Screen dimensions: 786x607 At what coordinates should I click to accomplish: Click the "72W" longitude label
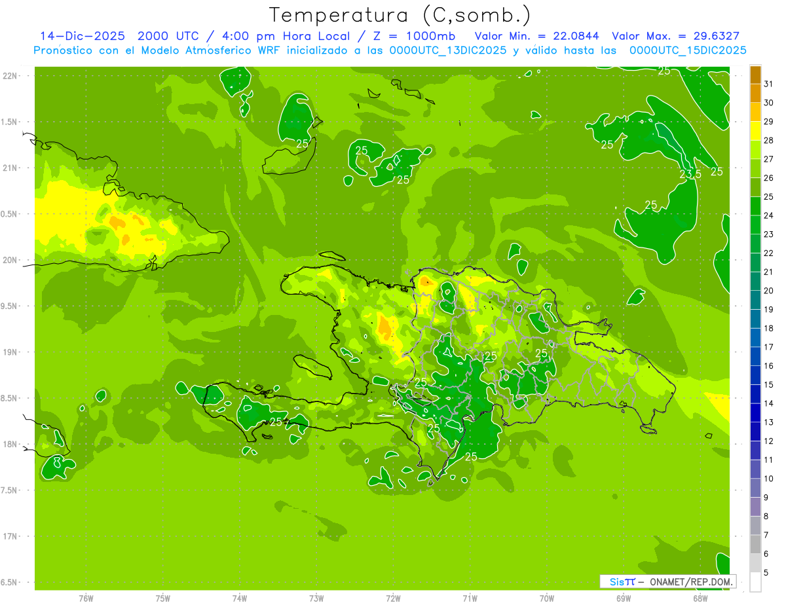394,598
